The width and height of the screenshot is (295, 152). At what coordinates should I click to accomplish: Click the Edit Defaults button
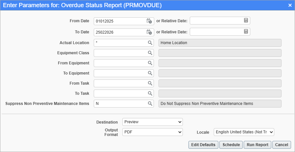coord(203,145)
